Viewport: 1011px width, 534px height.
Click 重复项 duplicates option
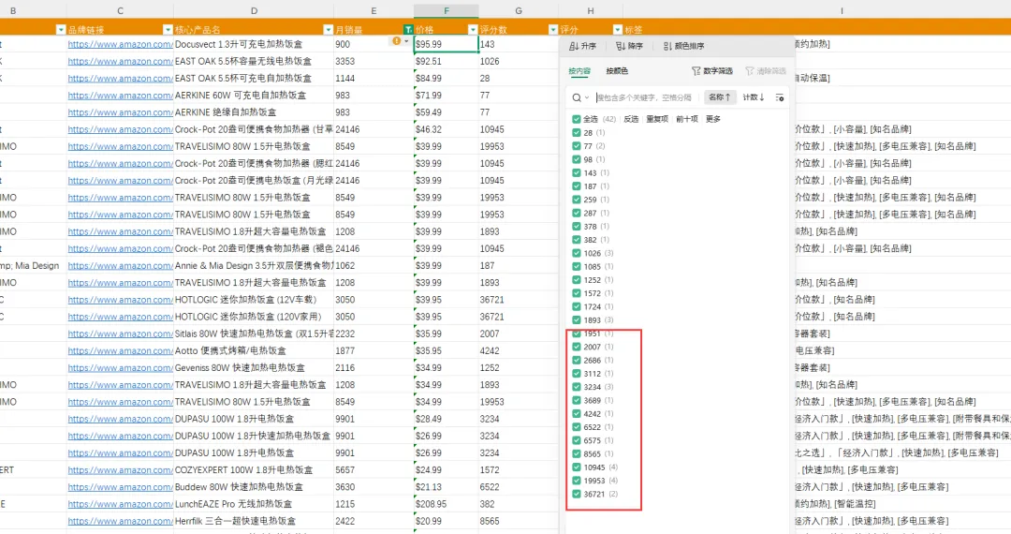tap(657, 119)
